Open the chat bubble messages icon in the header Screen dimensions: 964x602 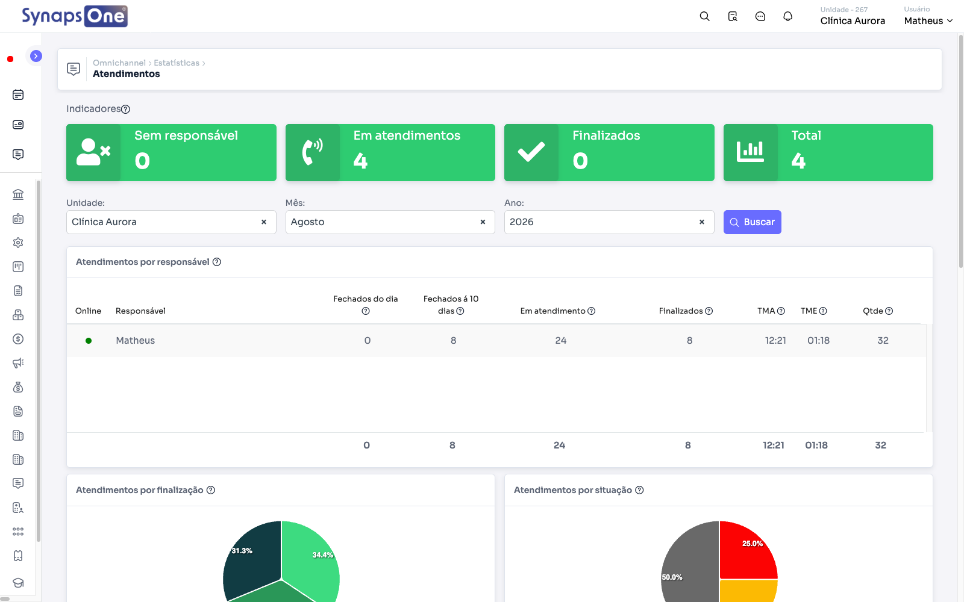coord(760,16)
